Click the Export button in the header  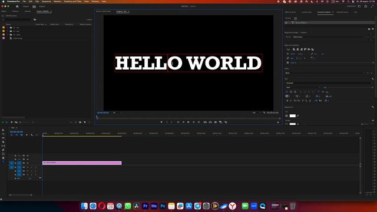42,6
